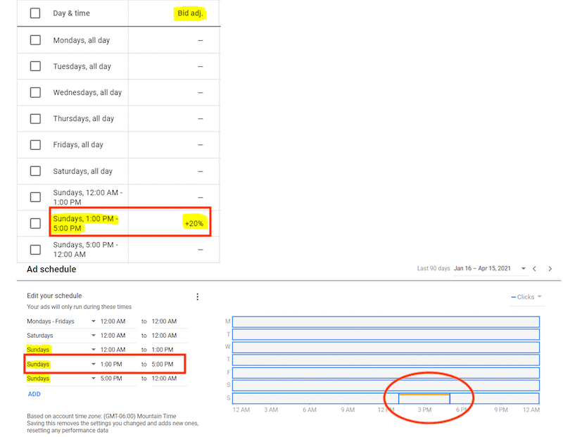This screenshot has height=437, width=563.
Task: Open the Mondays - Fridays day dropdown
Action: [x=93, y=322]
